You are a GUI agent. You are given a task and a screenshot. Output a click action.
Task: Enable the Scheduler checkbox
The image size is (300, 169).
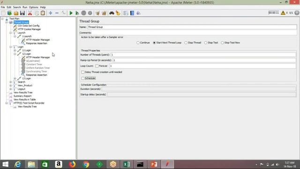[x=83, y=78]
